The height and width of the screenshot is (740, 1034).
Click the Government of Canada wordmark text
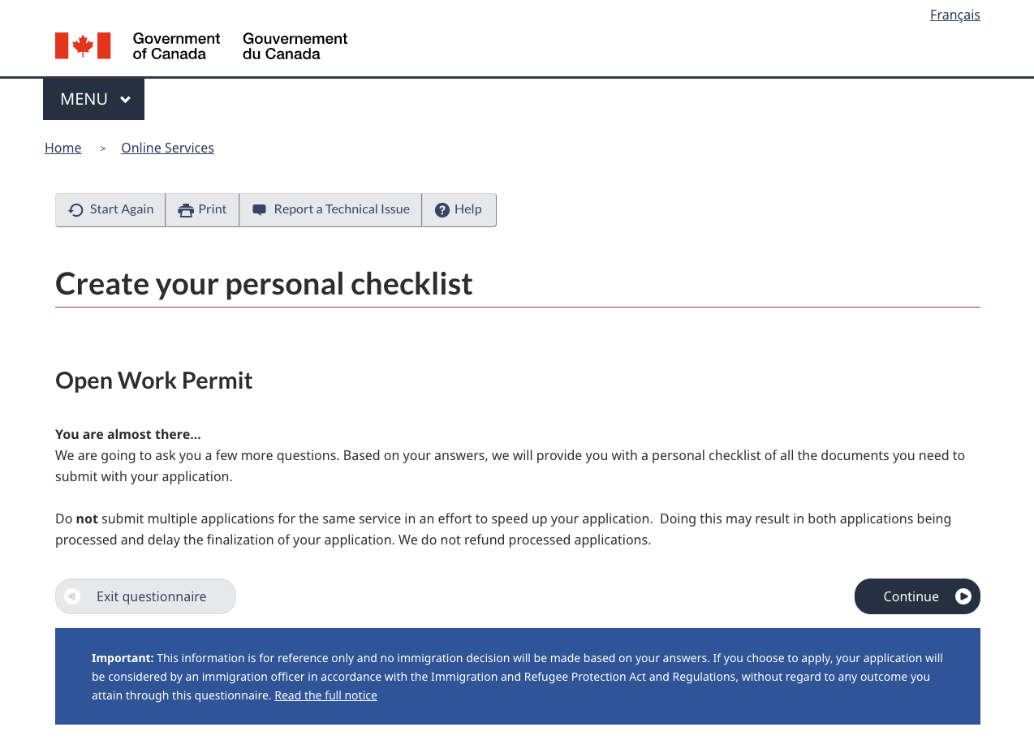tap(176, 46)
